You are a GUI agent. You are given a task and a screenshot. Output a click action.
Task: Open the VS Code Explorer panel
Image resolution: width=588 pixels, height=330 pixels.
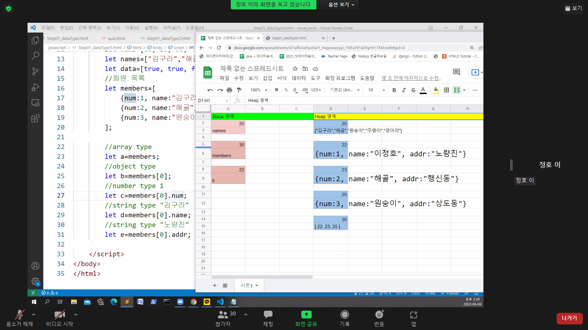coord(36,40)
